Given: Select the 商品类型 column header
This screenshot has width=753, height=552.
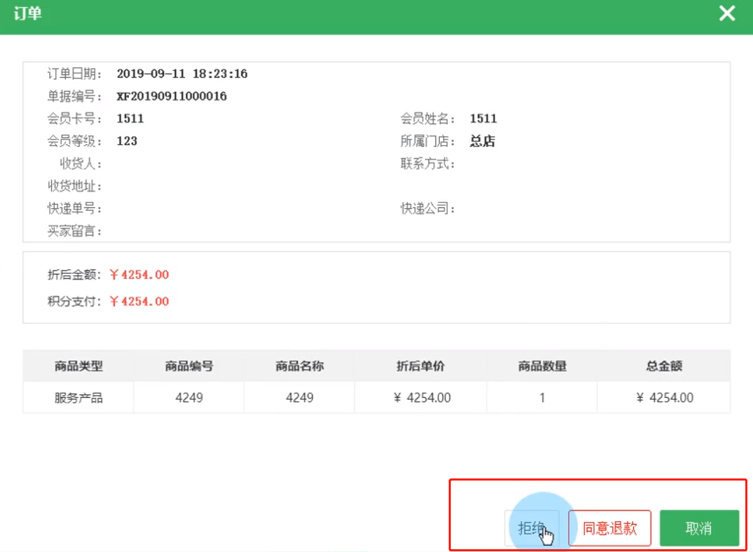Looking at the screenshot, I should tap(79, 366).
